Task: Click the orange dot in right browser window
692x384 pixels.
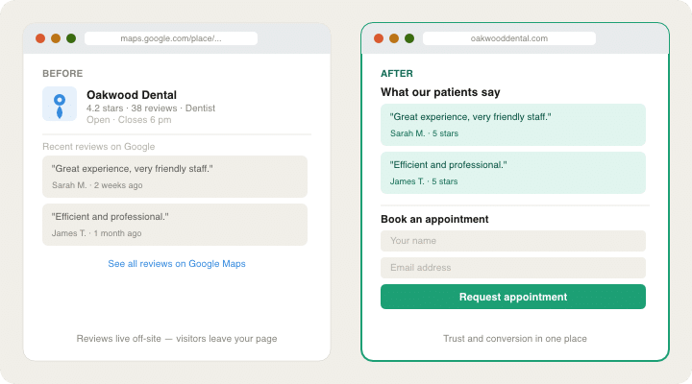Action: click(x=394, y=38)
